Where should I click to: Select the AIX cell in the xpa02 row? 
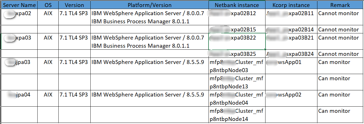point(48,17)
